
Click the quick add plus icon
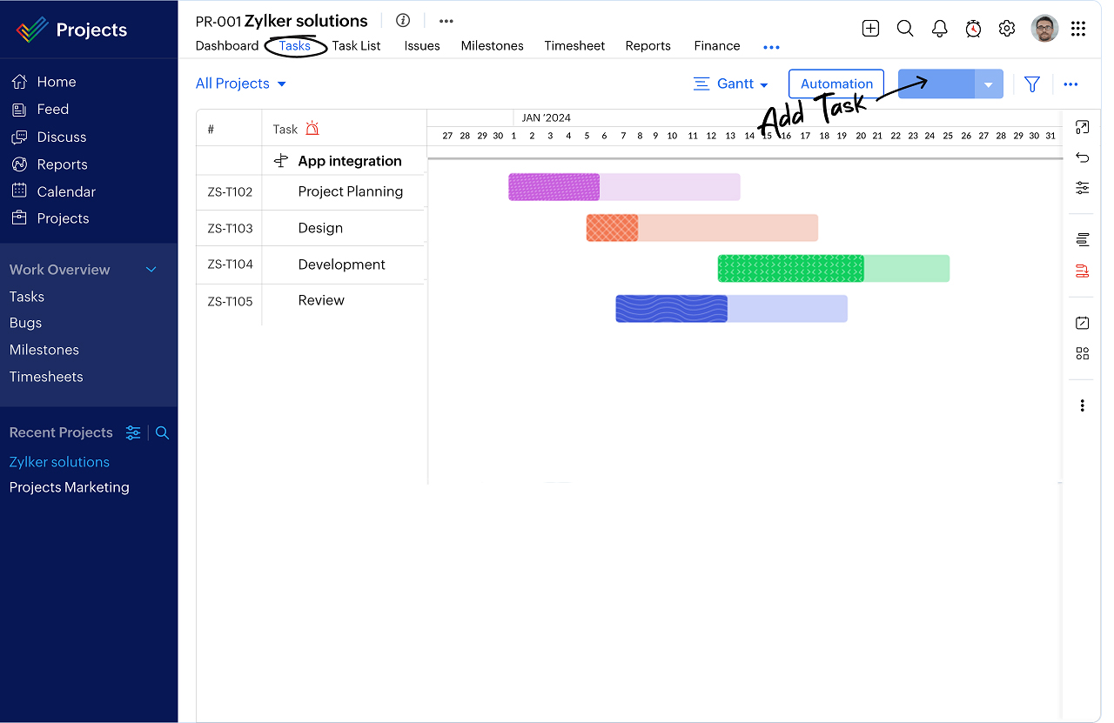tap(870, 29)
